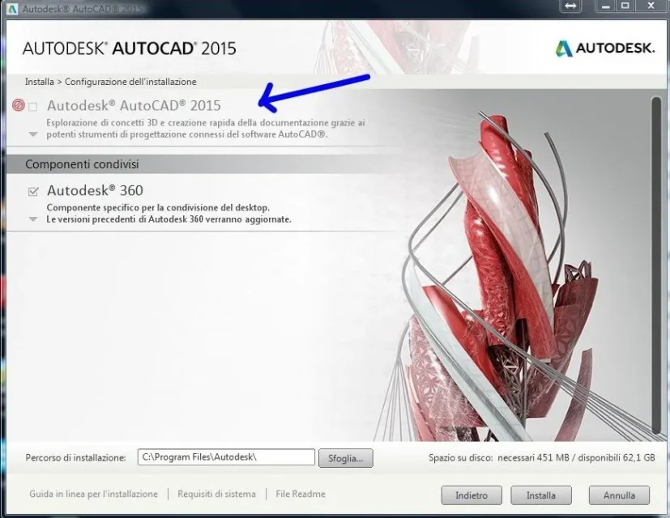
Task: Open the File Readme link
Action: pos(301,494)
